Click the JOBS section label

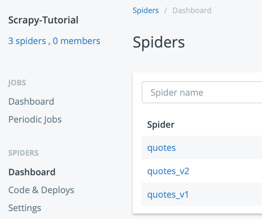point(17,83)
